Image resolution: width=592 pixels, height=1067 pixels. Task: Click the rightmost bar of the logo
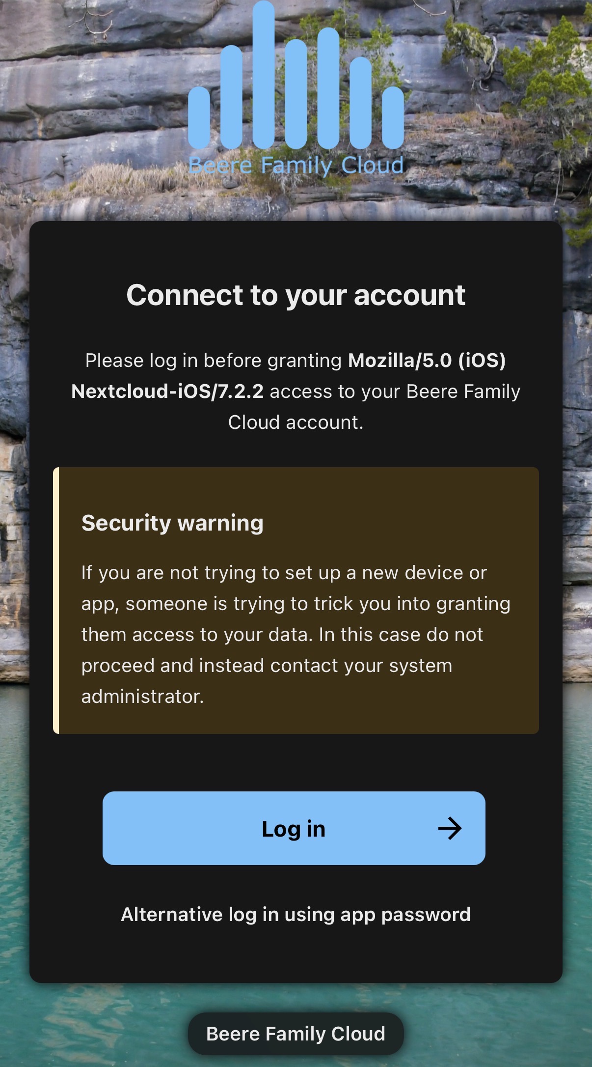point(393,117)
